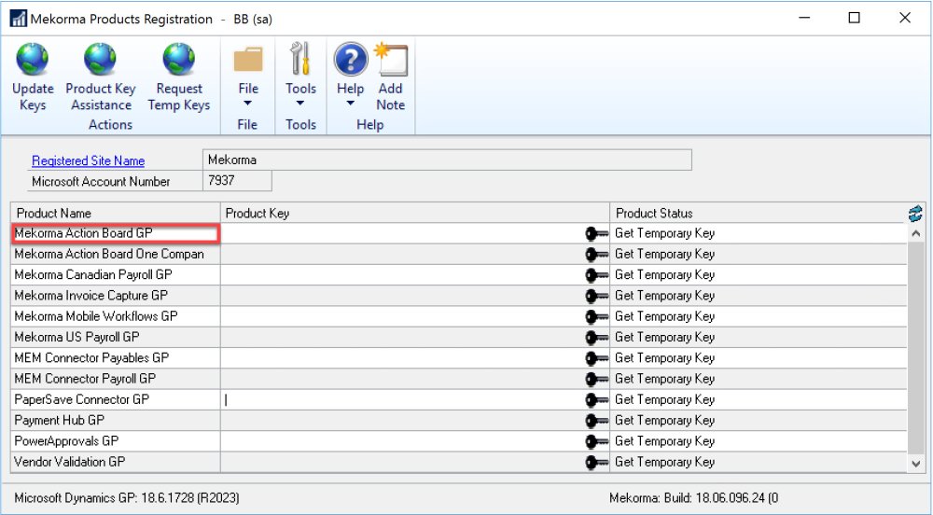Click the scrollbar up arrow in product list

pyautogui.click(x=915, y=233)
